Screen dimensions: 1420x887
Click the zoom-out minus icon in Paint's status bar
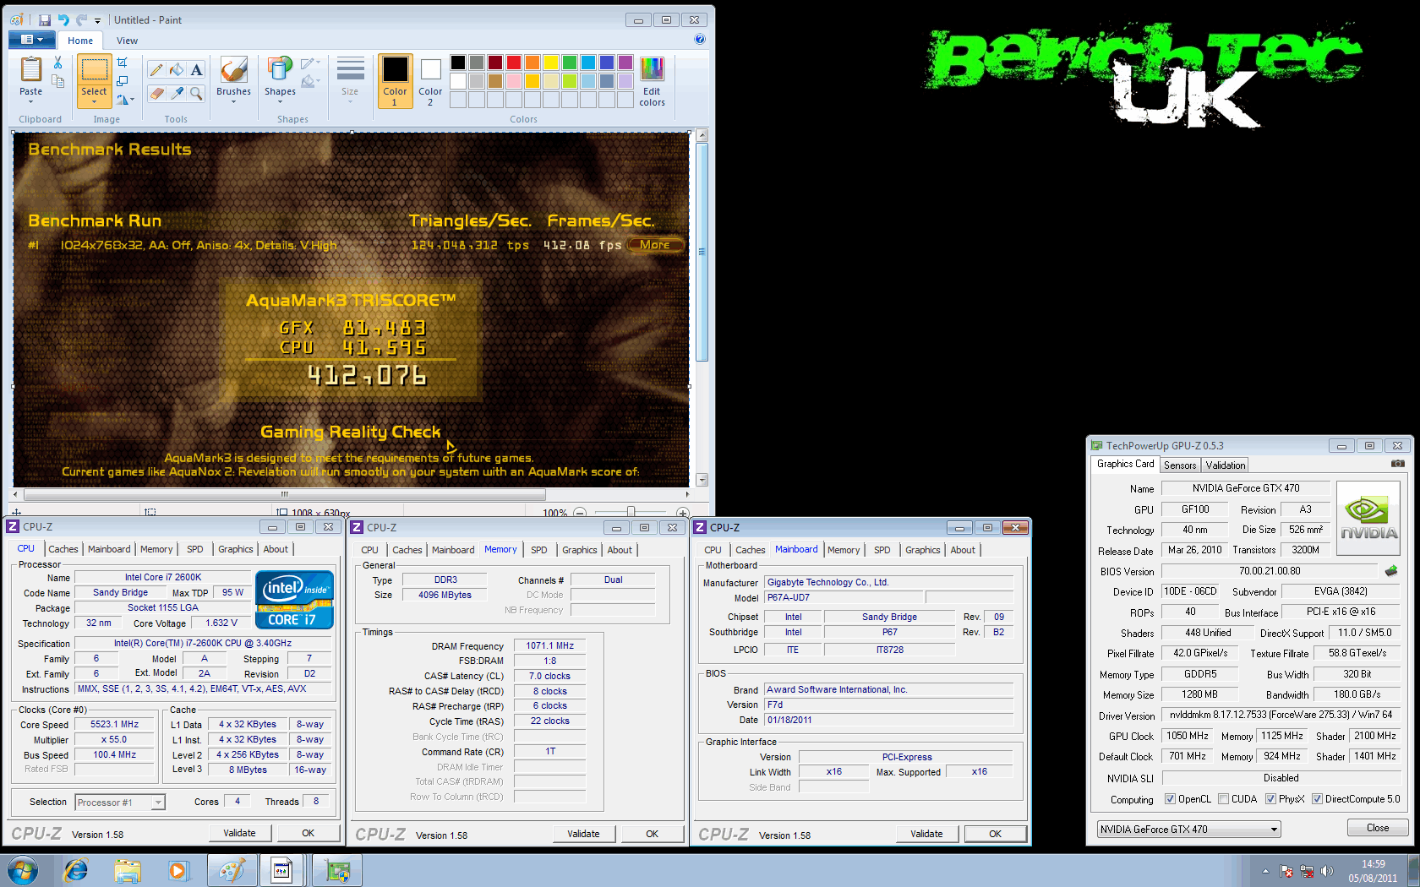click(x=580, y=513)
